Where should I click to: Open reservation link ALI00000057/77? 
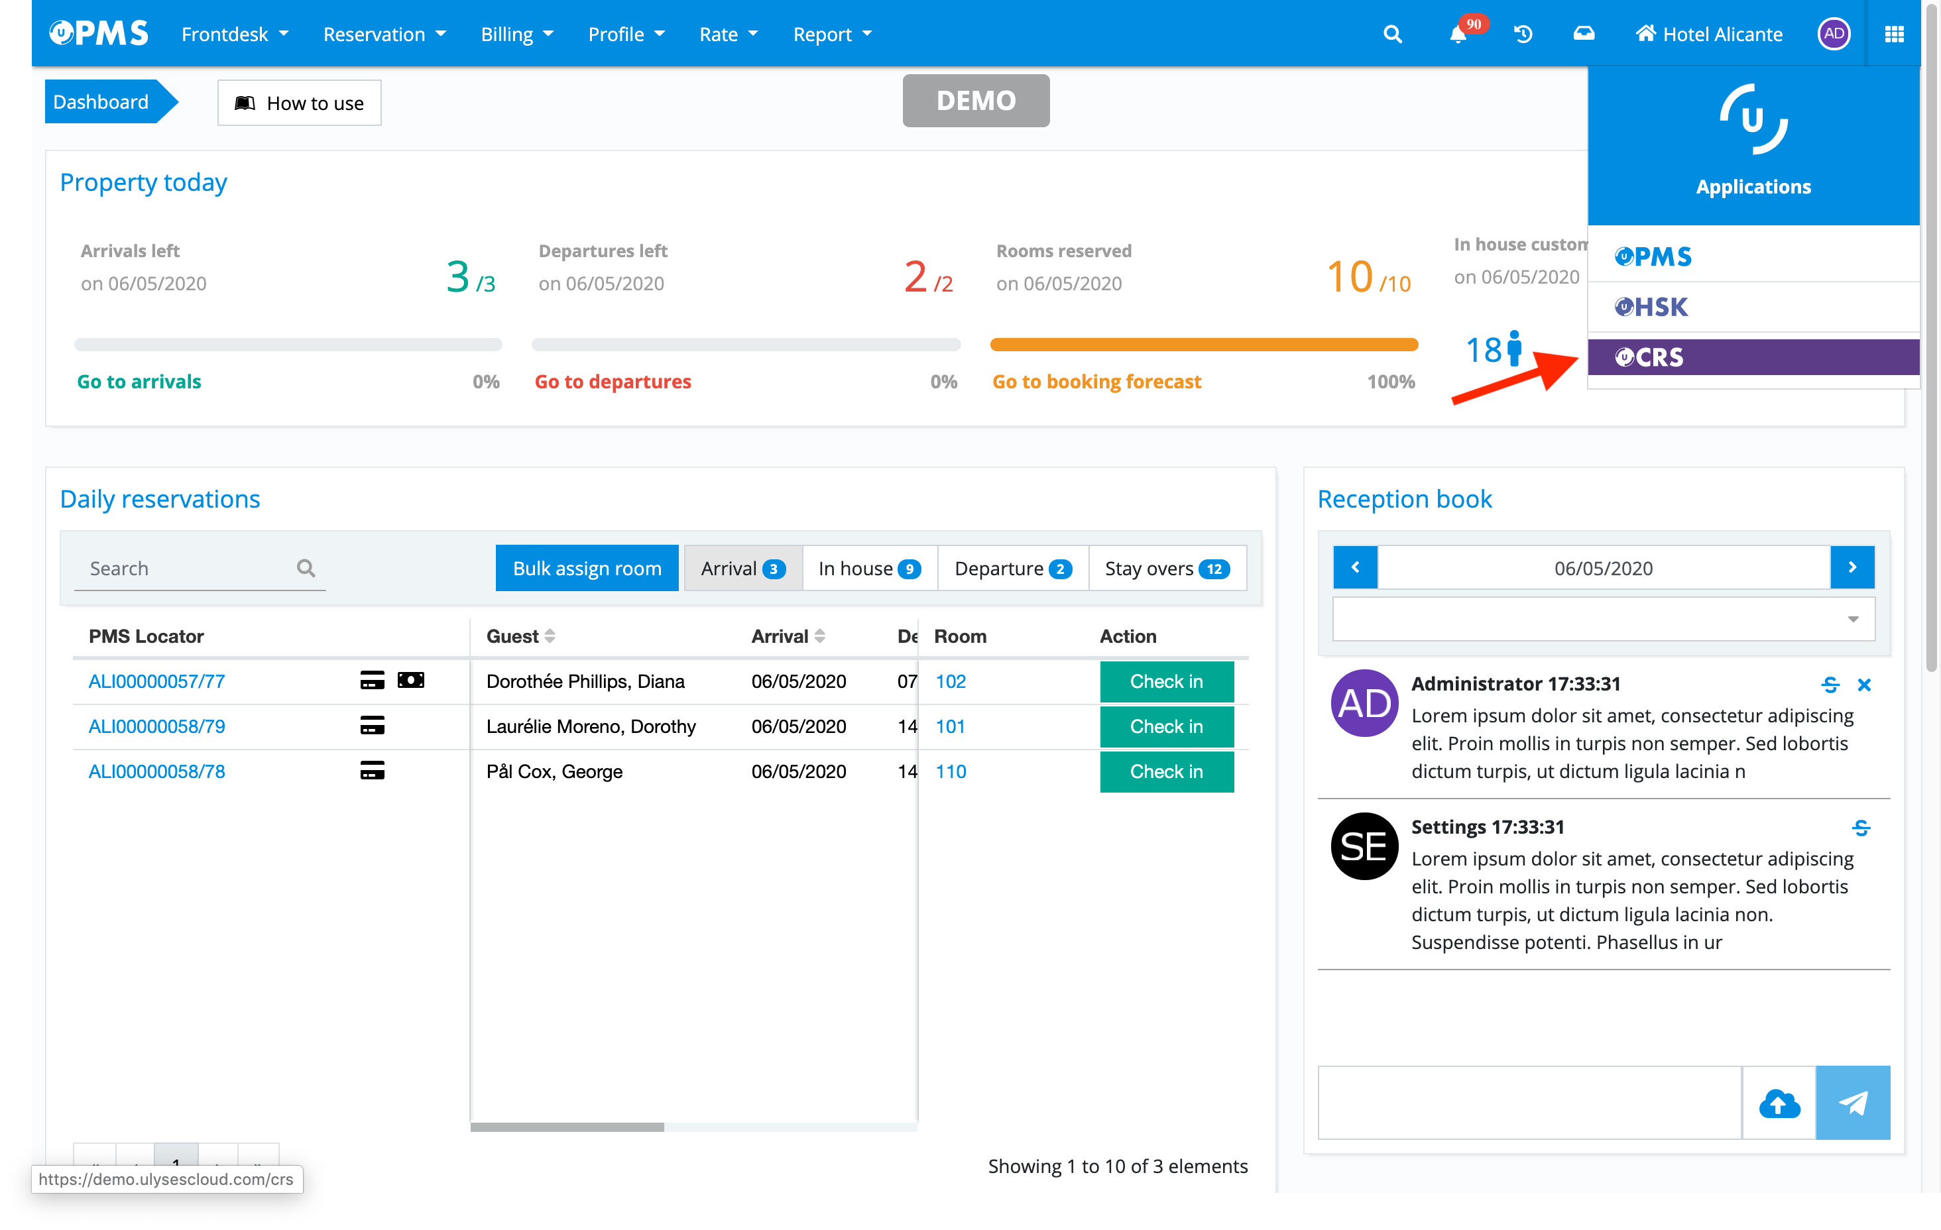[x=156, y=681]
